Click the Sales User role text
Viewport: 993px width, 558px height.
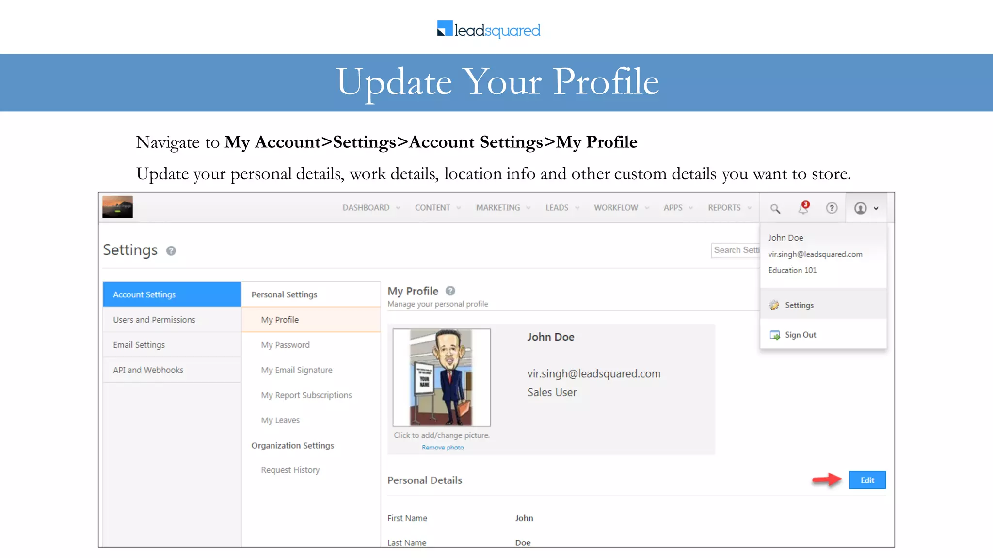[x=552, y=392]
